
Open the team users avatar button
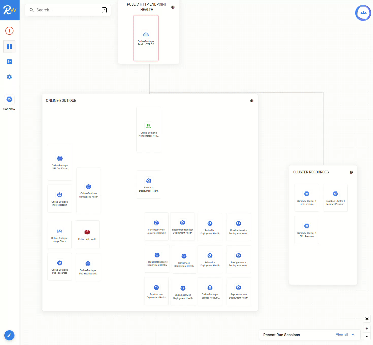(x=363, y=13)
